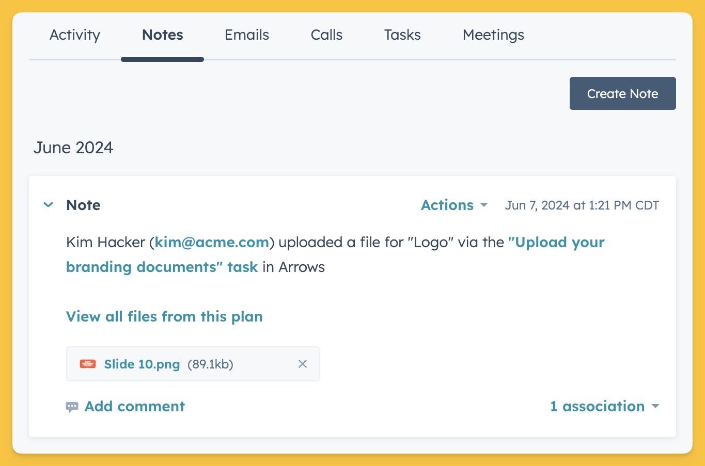The image size is (705, 466).
Task: Click the comment speech bubble icon
Action: click(72, 407)
